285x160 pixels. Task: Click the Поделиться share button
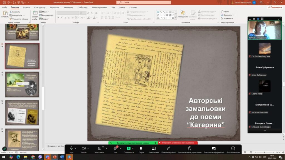(275, 7)
